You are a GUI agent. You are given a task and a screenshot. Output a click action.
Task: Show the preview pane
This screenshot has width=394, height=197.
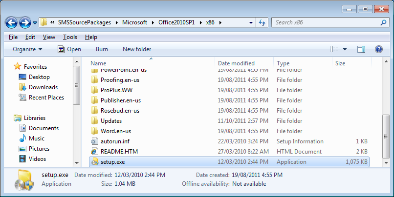point(361,49)
